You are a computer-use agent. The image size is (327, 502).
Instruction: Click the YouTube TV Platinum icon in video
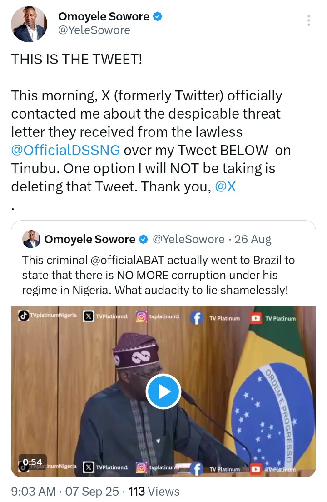256,318
